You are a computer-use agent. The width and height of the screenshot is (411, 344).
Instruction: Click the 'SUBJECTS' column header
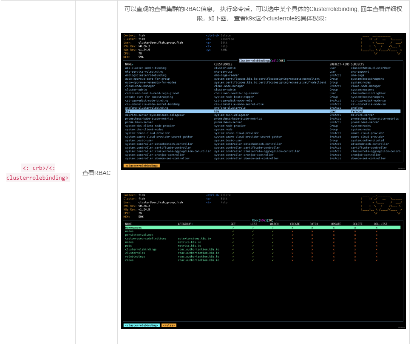[x=357, y=64]
